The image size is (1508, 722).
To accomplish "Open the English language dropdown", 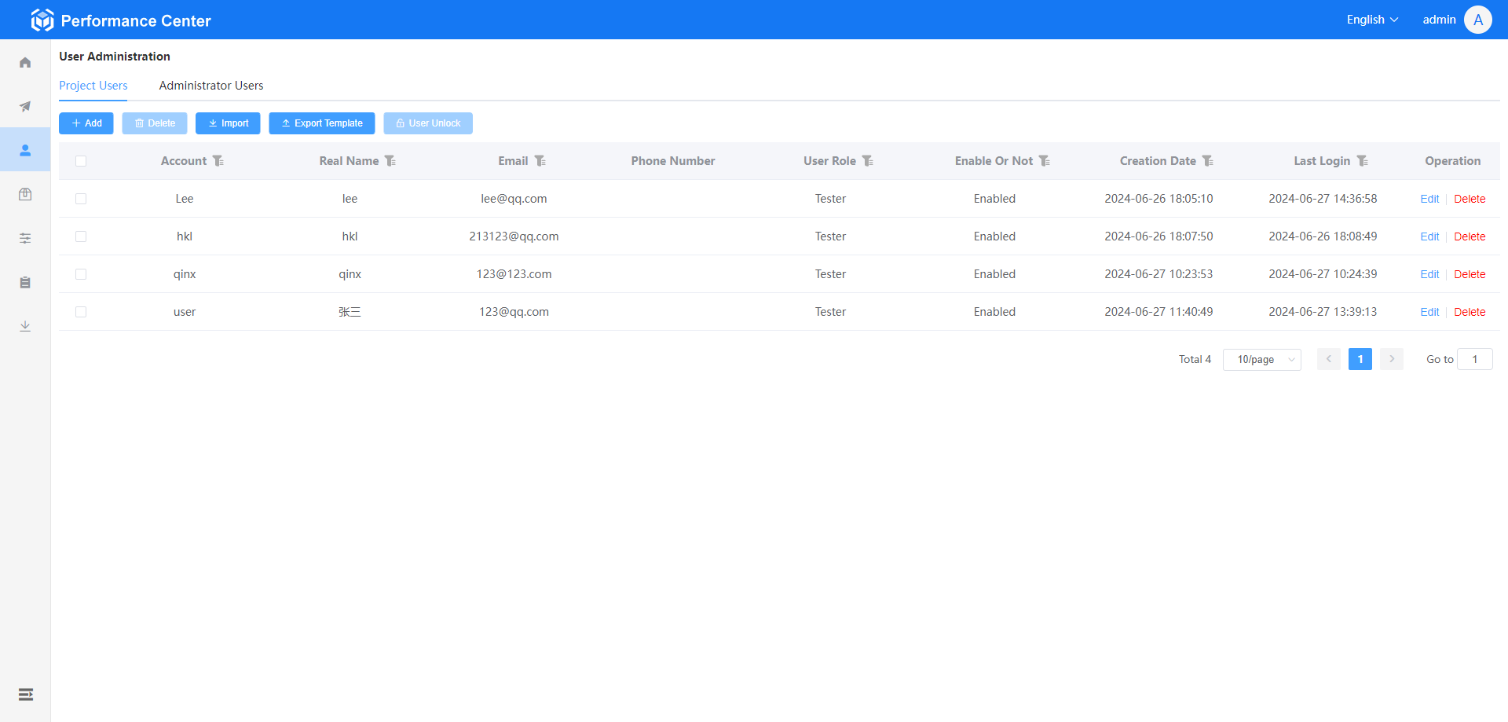I will coord(1371,20).
